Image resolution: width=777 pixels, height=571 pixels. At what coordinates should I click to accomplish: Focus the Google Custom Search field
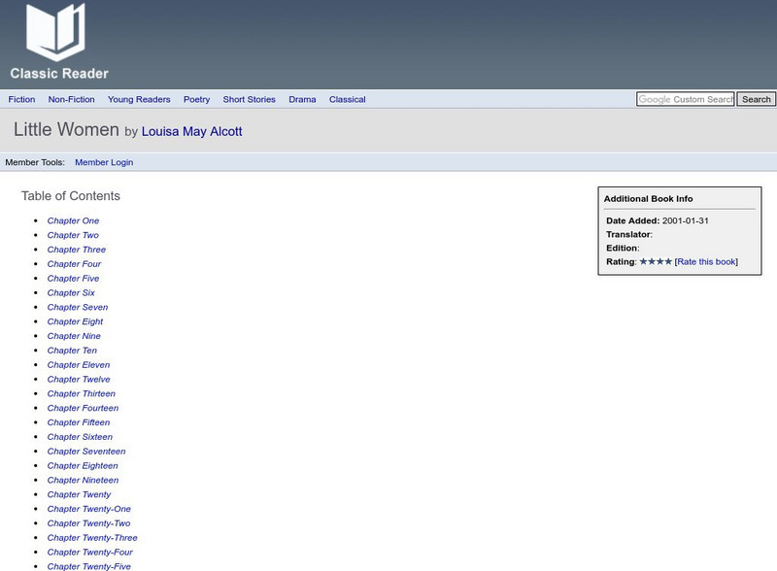tap(686, 99)
